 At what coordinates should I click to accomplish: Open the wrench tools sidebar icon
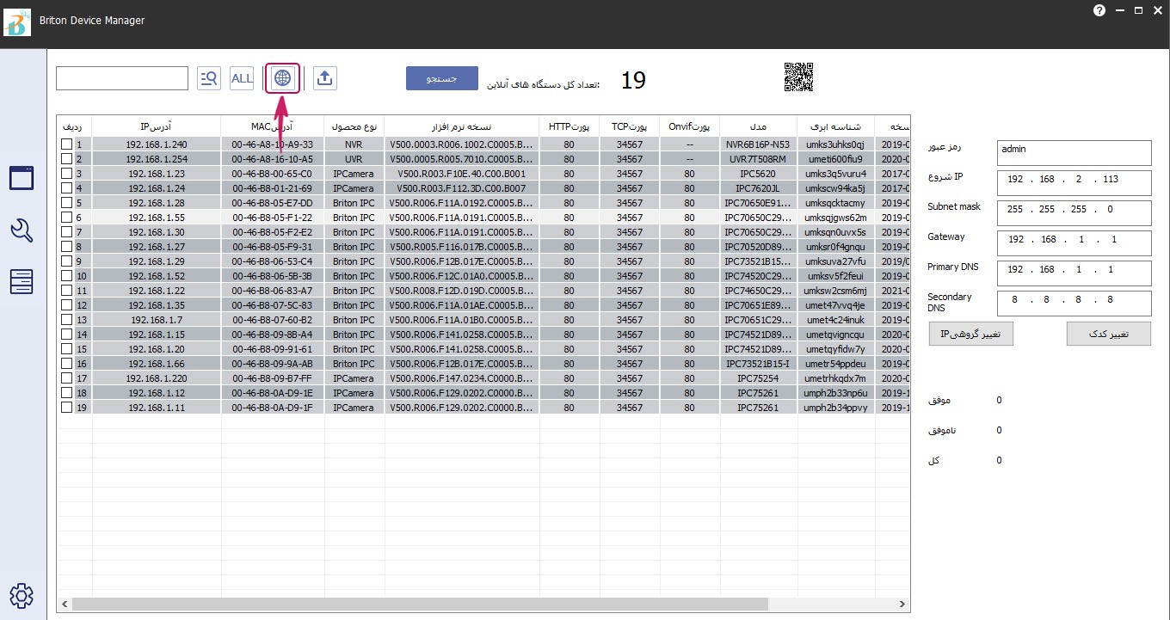tap(22, 230)
